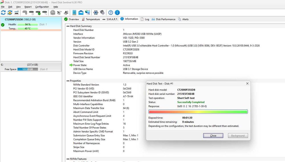Click the third toolbar icon showing horizontal bars
The height and width of the screenshot is (162, 285).
(17, 12)
